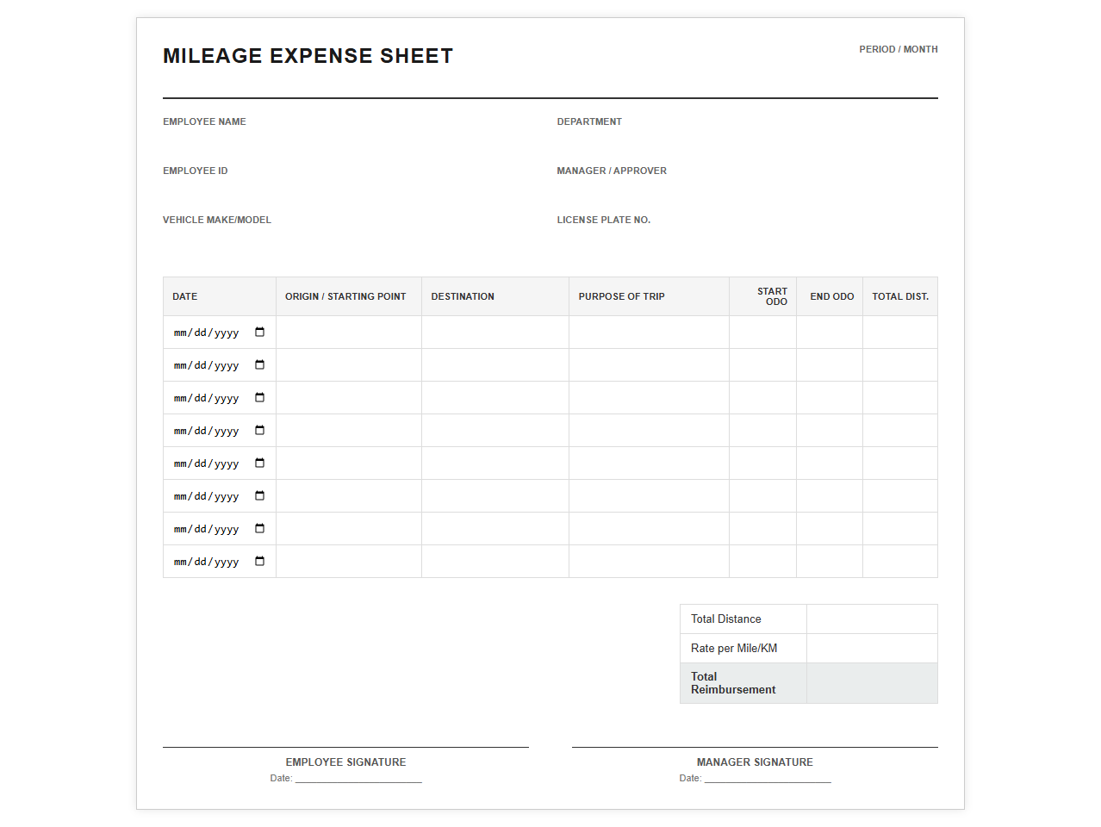Click the Department field
The image size is (1101, 827).
(747, 140)
